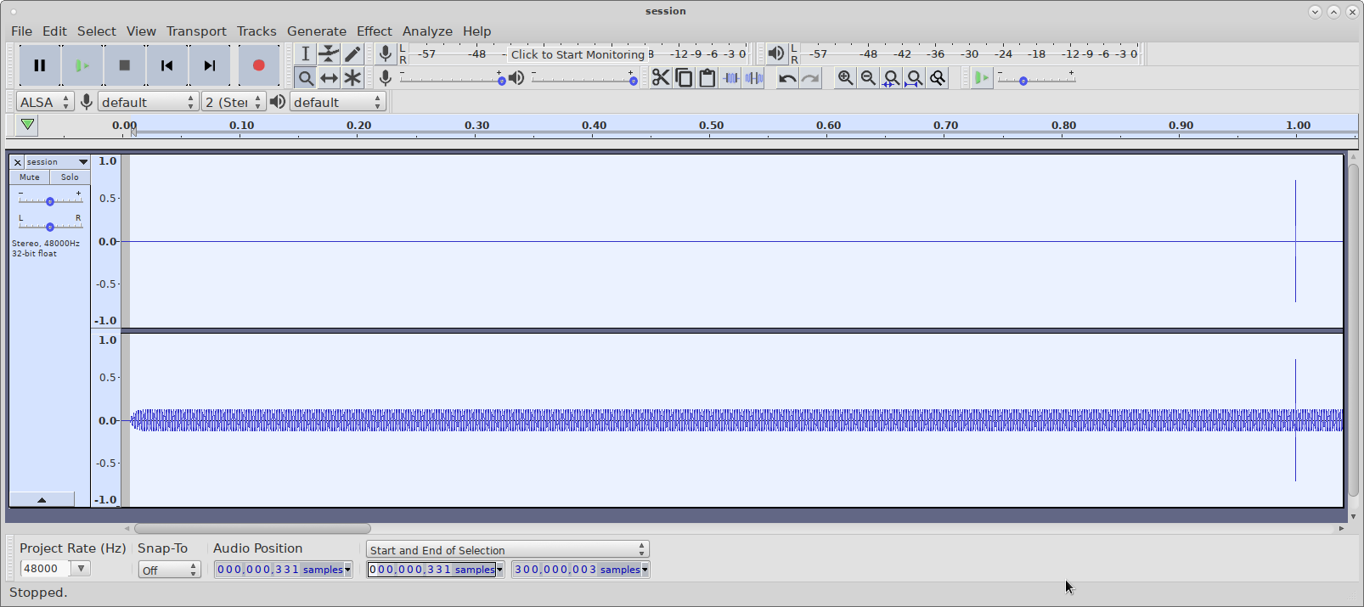The width and height of the screenshot is (1364, 607).
Task: Click Skip to End button
Action: pos(209,65)
